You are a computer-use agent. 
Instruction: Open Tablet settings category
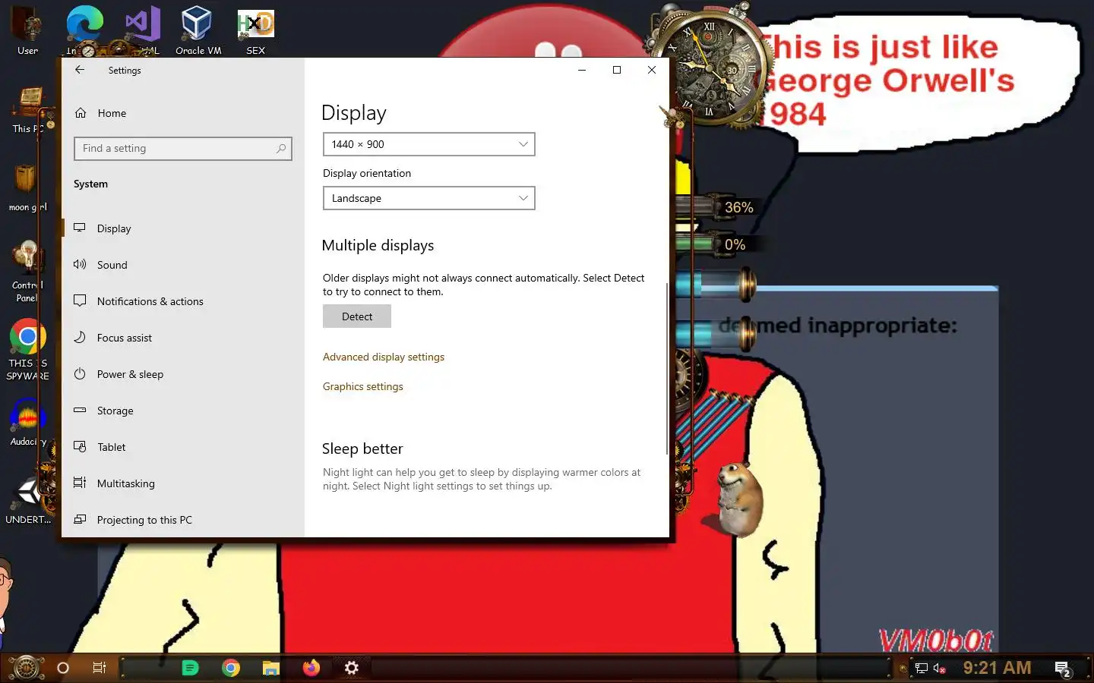click(x=182, y=447)
